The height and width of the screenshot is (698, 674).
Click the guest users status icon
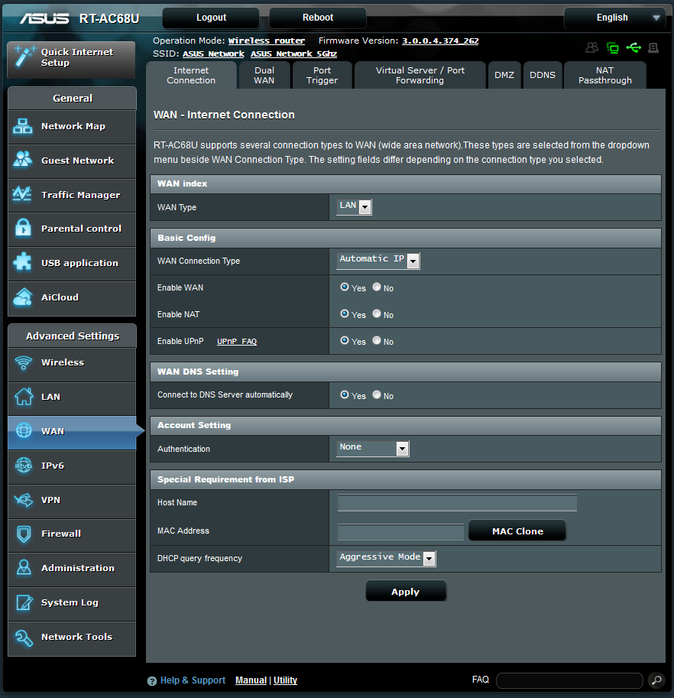(591, 47)
